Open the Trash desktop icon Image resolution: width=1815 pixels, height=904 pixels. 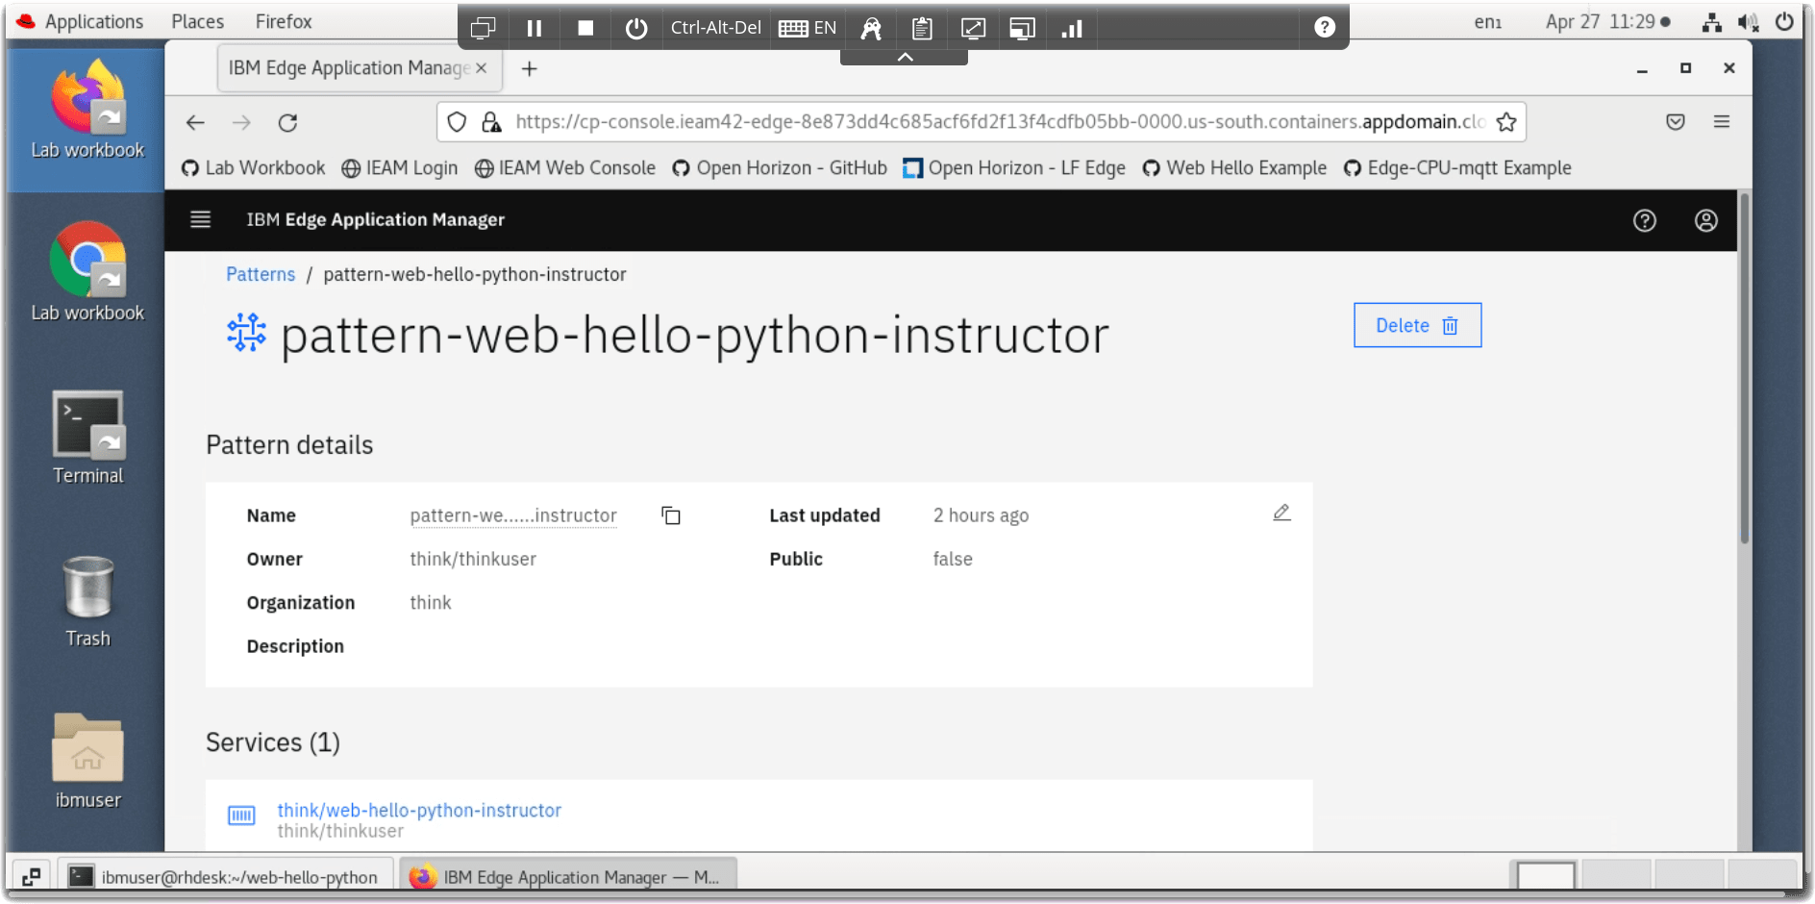87,602
